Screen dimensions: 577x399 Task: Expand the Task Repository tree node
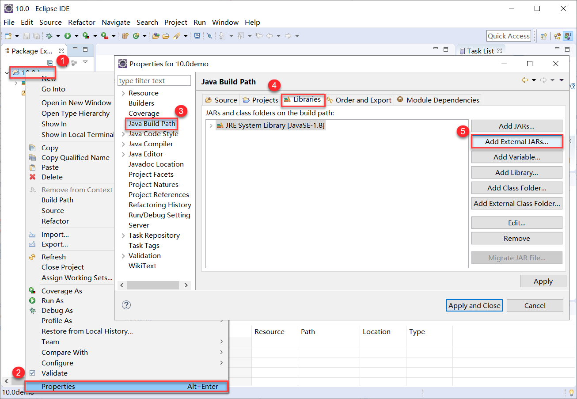[x=123, y=236]
